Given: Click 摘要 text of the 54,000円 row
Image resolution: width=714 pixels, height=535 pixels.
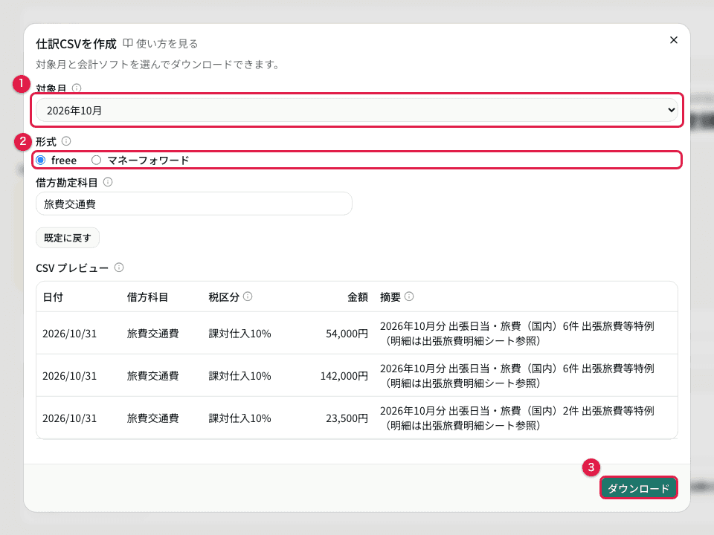Looking at the screenshot, I should 518,334.
